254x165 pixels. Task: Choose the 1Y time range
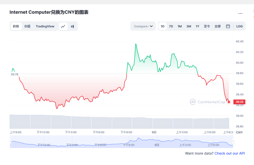click(197, 26)
